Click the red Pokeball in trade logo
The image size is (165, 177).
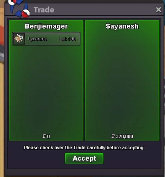(26, 14)
